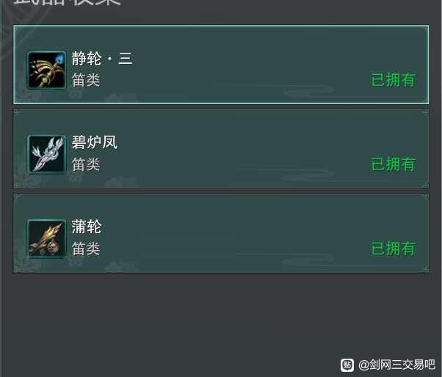
Task: Select the highlighted 静轮·三 list row
Action: (x=221, y=65)
